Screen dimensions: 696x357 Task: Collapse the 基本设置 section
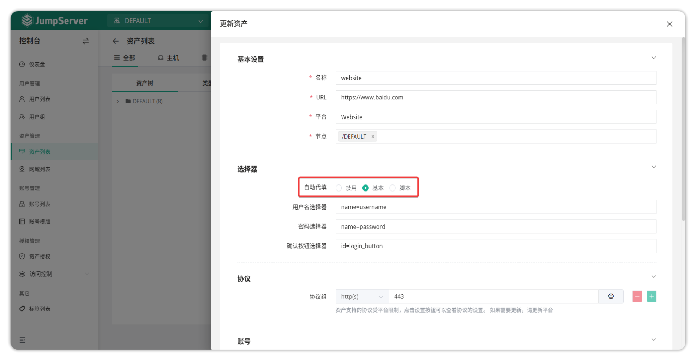tap(654, 58)
